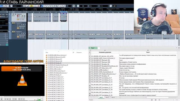Image resolution: width=180 pixels, height=101 pixels.
Task: Open the VLC Воспроизведение menu
Action: pyautogui.click(x=10, y=64)
